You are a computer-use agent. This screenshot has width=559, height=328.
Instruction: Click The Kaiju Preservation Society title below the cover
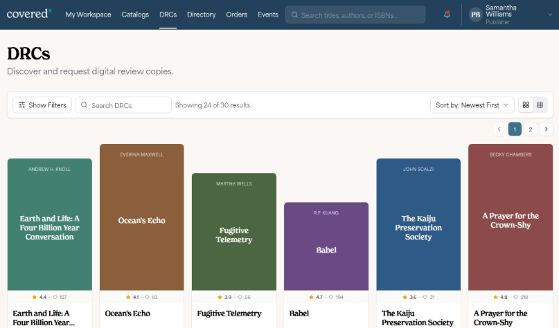(x=418, y=318)
